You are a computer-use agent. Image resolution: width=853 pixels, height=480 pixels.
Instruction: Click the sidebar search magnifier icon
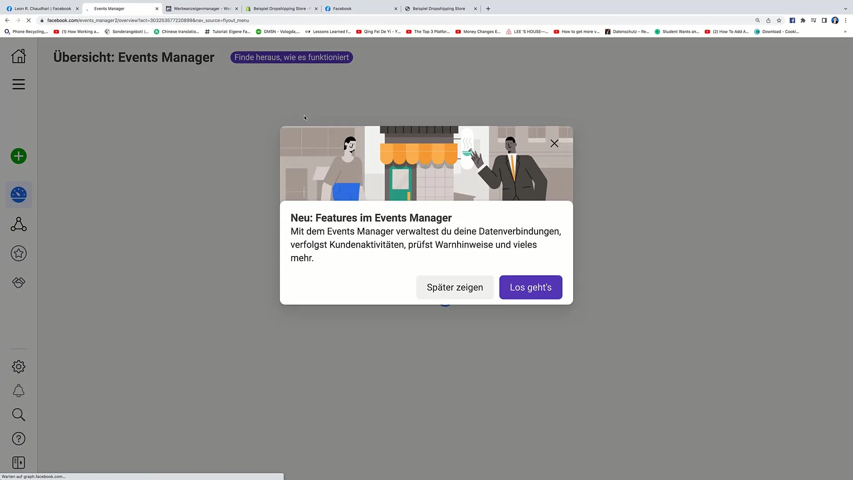(x=19, y=415)
